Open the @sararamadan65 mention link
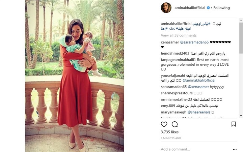243x152 pixels. click(x=194, y=42)
